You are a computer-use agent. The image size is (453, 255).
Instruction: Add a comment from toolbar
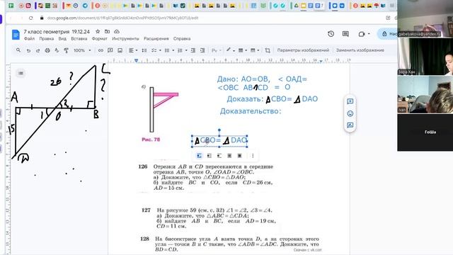pos(110,50)
